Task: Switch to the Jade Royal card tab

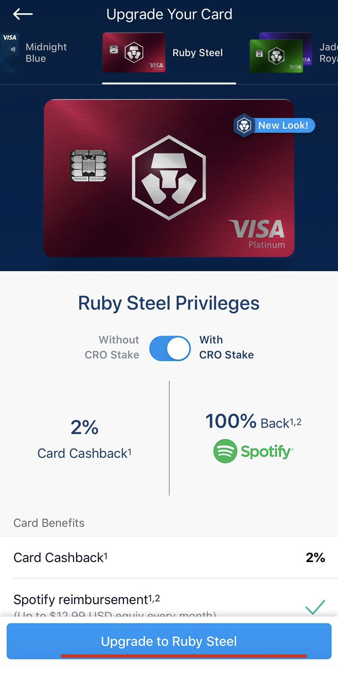Action: pos(328,53)
